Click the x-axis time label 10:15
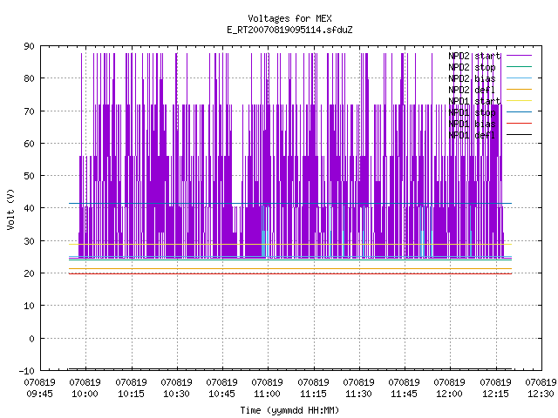This screenshot has height=418, width=558. tap(131, 394)
